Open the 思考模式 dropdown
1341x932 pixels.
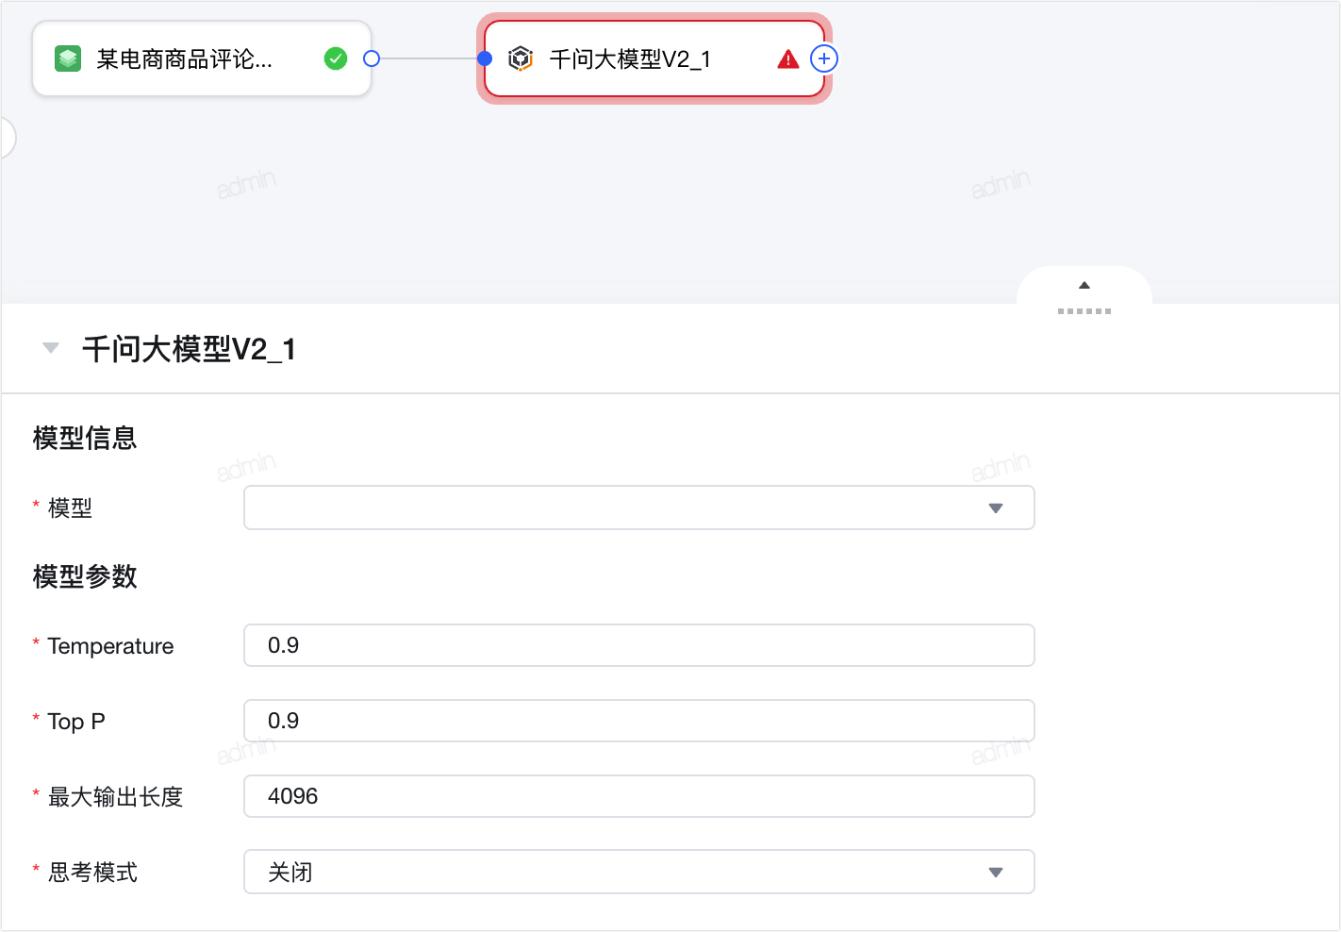[639, 872]
